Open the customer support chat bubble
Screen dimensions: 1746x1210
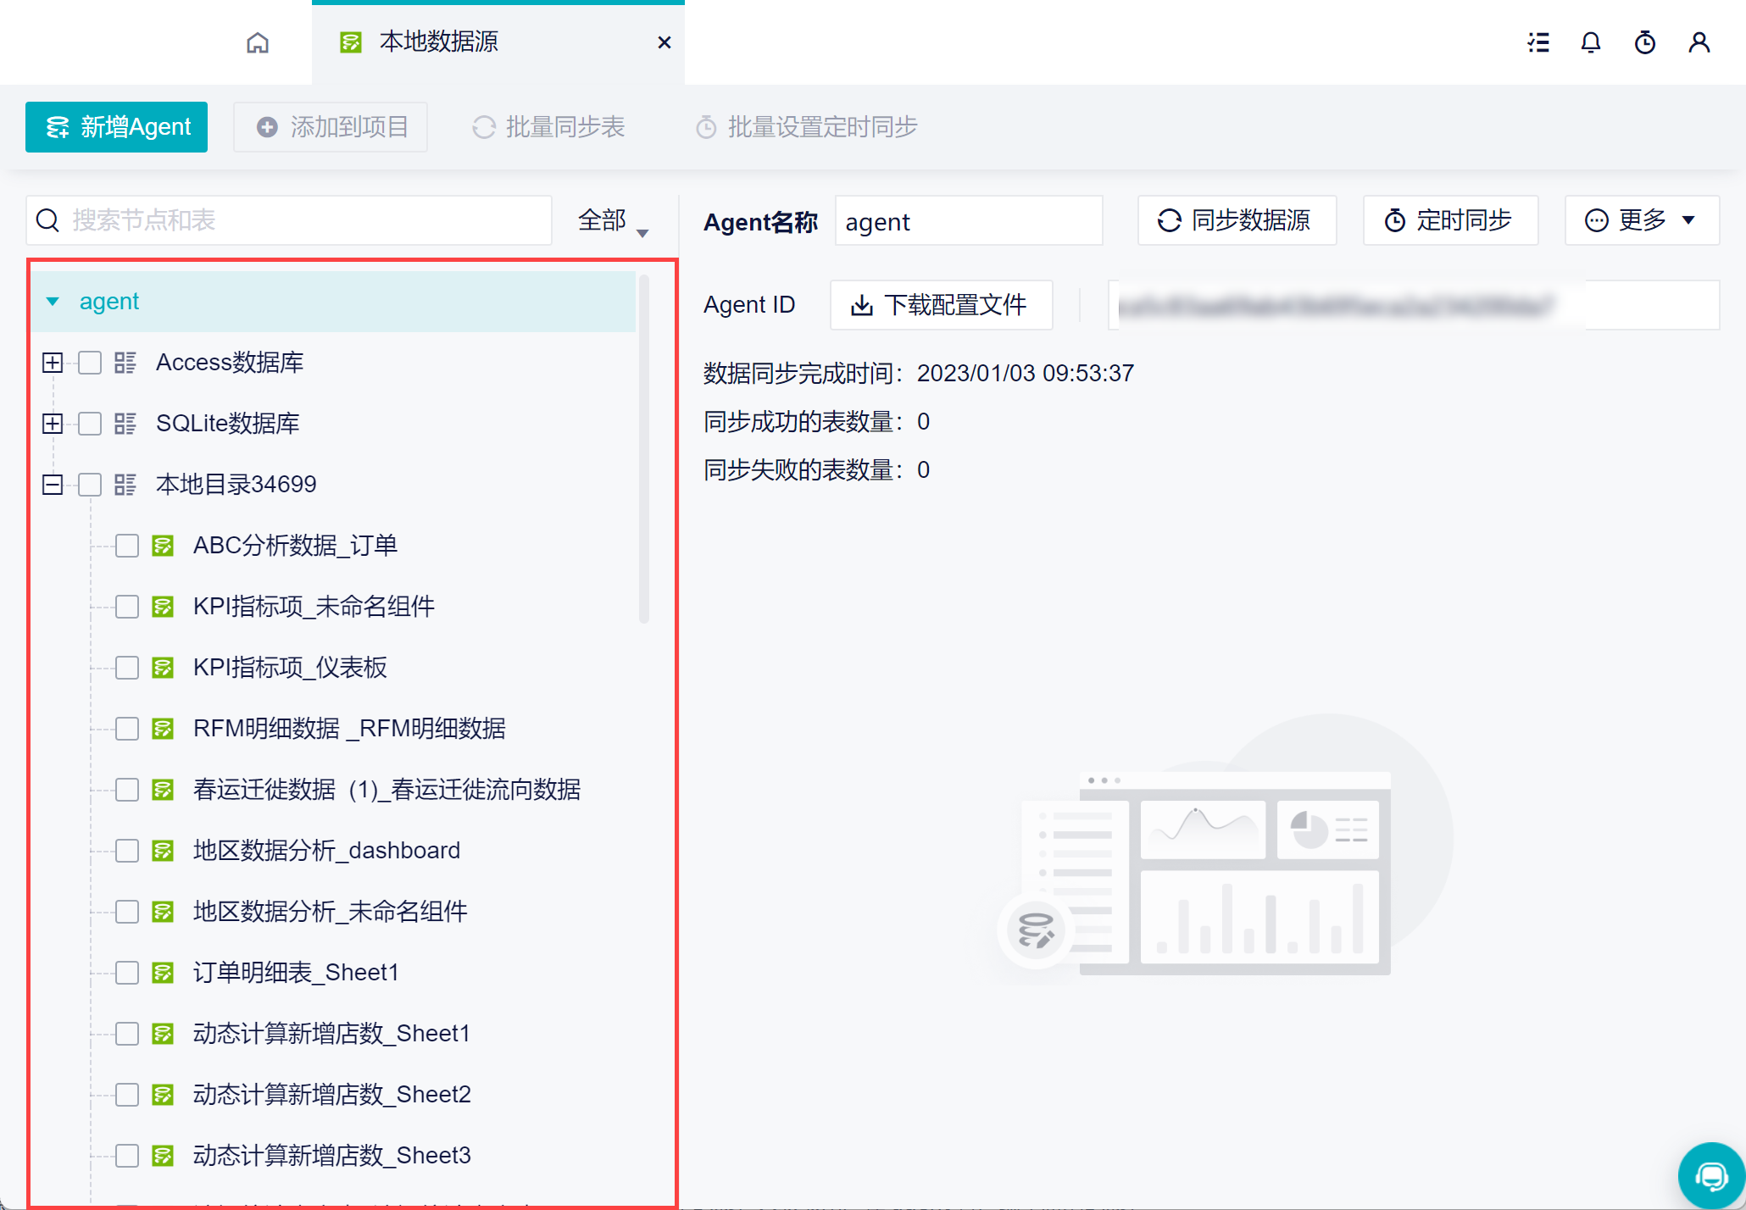click(1711, 1175)
